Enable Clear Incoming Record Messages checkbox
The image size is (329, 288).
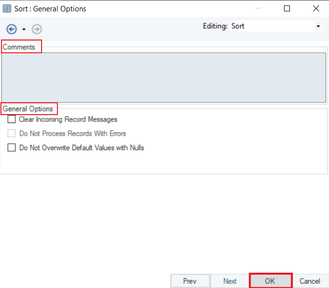[x=11, y=119]
